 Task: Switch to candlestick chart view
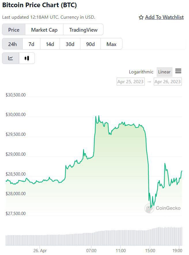(27, 58)
